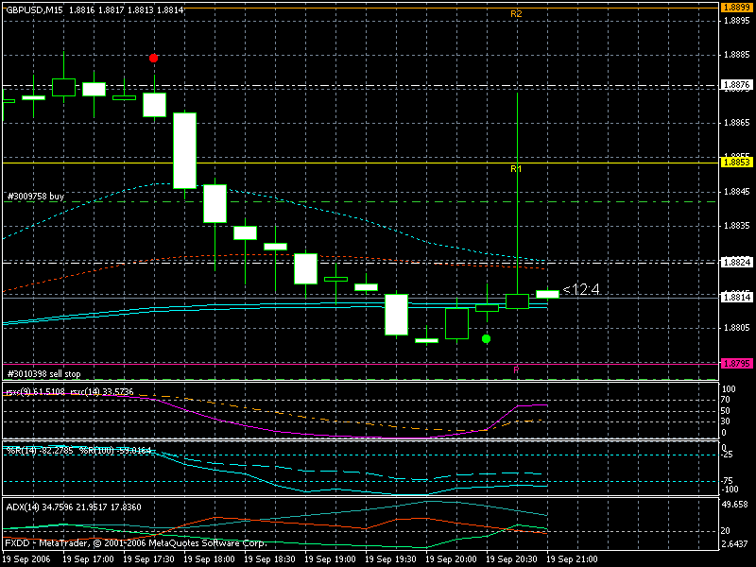Viewport: 756px width, 567px height.
Task: Click the latest white candle on chart
Action: pyautogui.click(x=547, y=294)
